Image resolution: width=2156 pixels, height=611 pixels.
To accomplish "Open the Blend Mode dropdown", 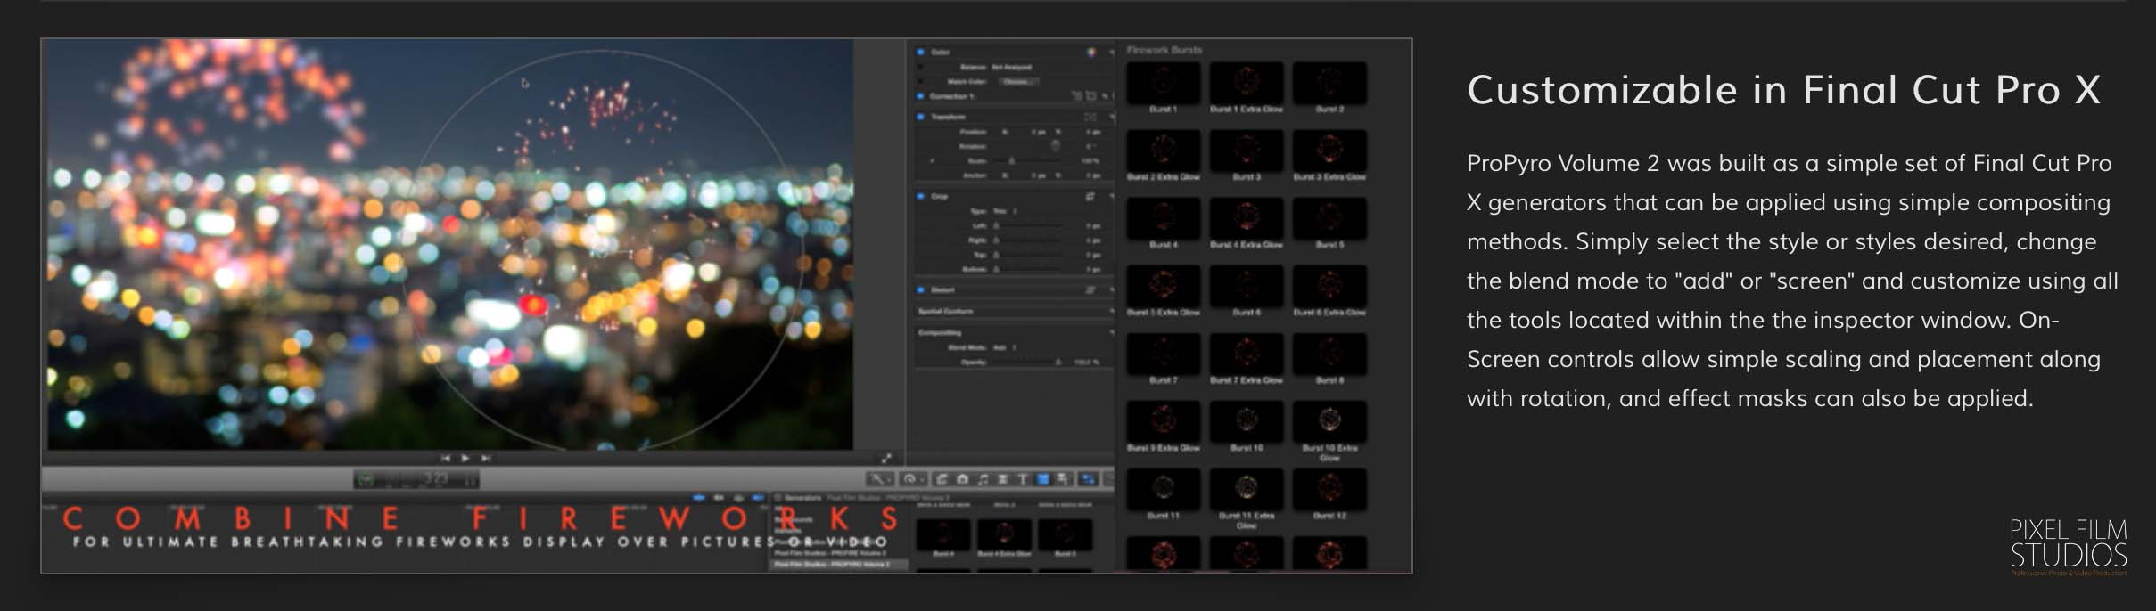I will [x=1005, y=347].
